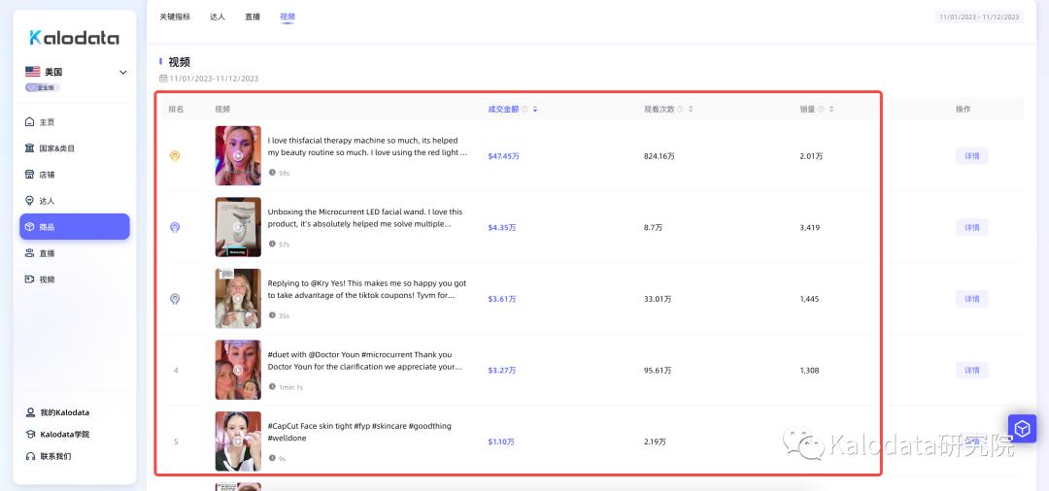Click the info icon next to 成交金额
The width and height of the screenshot is (1049, 491).
tap(524, 109)
